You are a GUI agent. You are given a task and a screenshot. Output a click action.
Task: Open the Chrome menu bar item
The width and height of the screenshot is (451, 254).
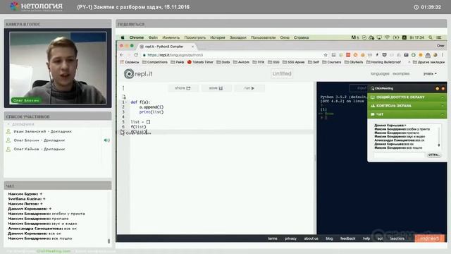coord(136,37)
